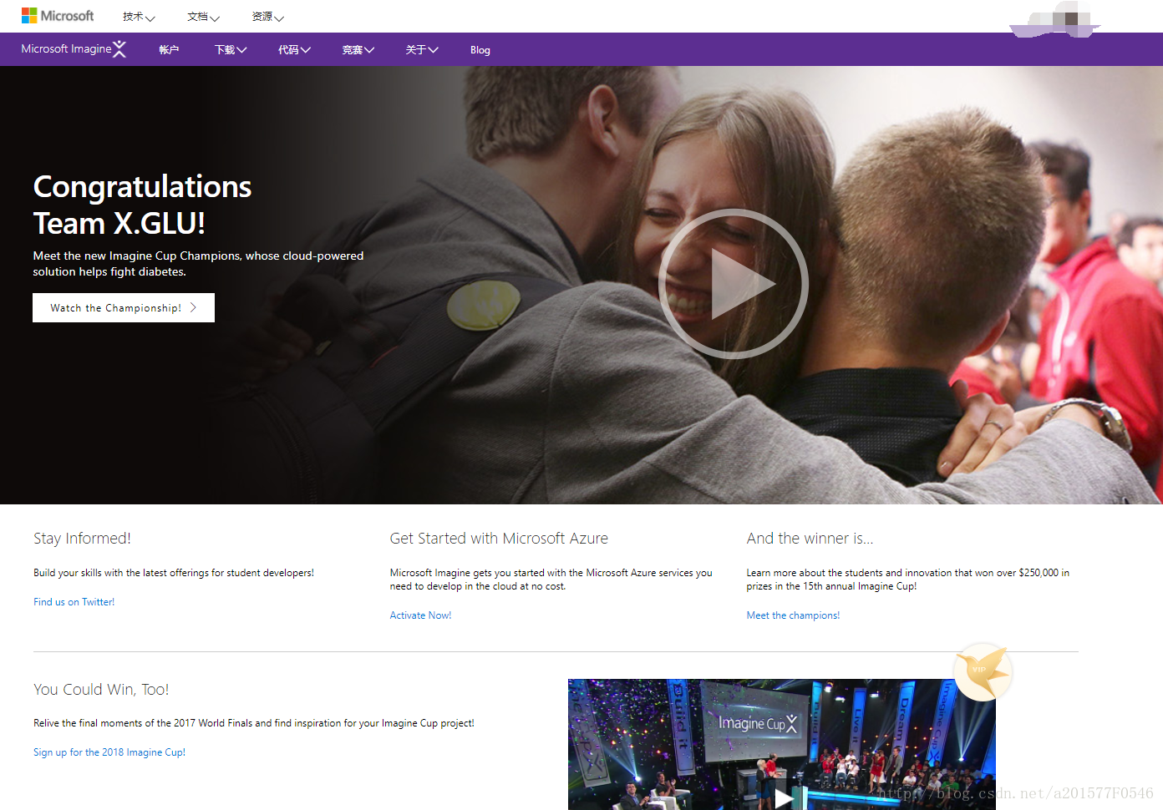Open the 代码 dropdown
This screenshot has width=1163, height=810.
coord(294,50)
